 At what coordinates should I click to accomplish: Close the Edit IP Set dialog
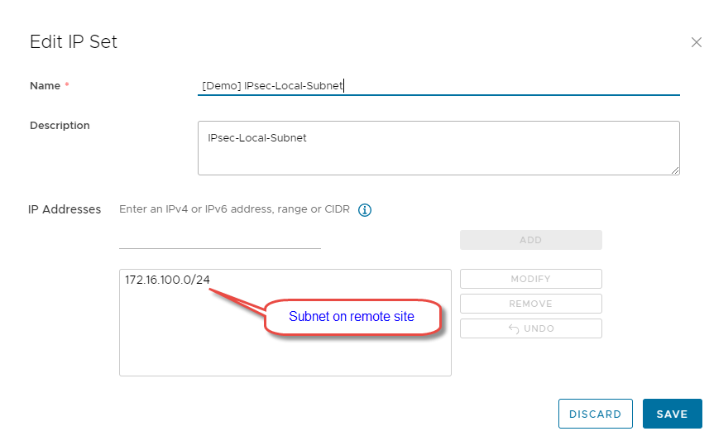click(x=696, y=42)
